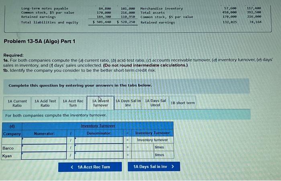Viewport: 281px width, 181px height.
Task: Select Barco's denominator field
Action: tap(99, 147)
